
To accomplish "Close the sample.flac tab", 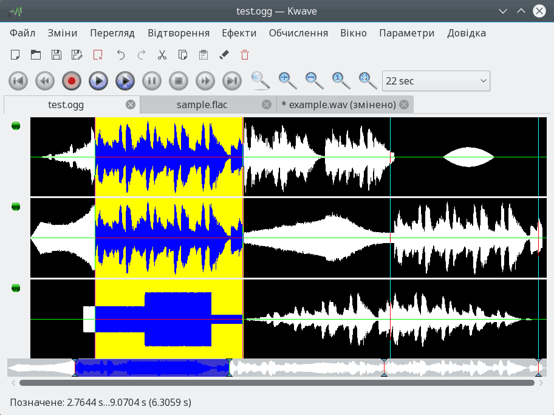I will tap(267, 105).
